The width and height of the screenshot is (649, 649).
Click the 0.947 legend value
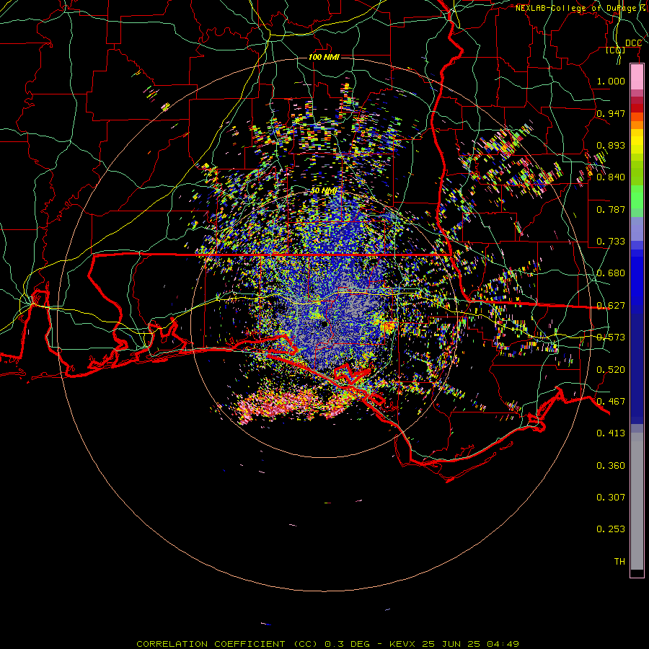[x=611, y=113]
